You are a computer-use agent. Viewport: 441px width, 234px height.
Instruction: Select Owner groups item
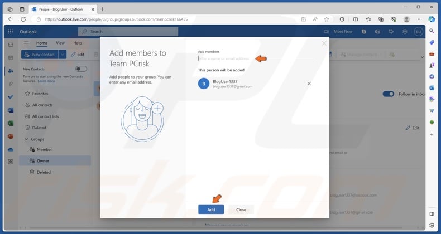tap(55, 161)
